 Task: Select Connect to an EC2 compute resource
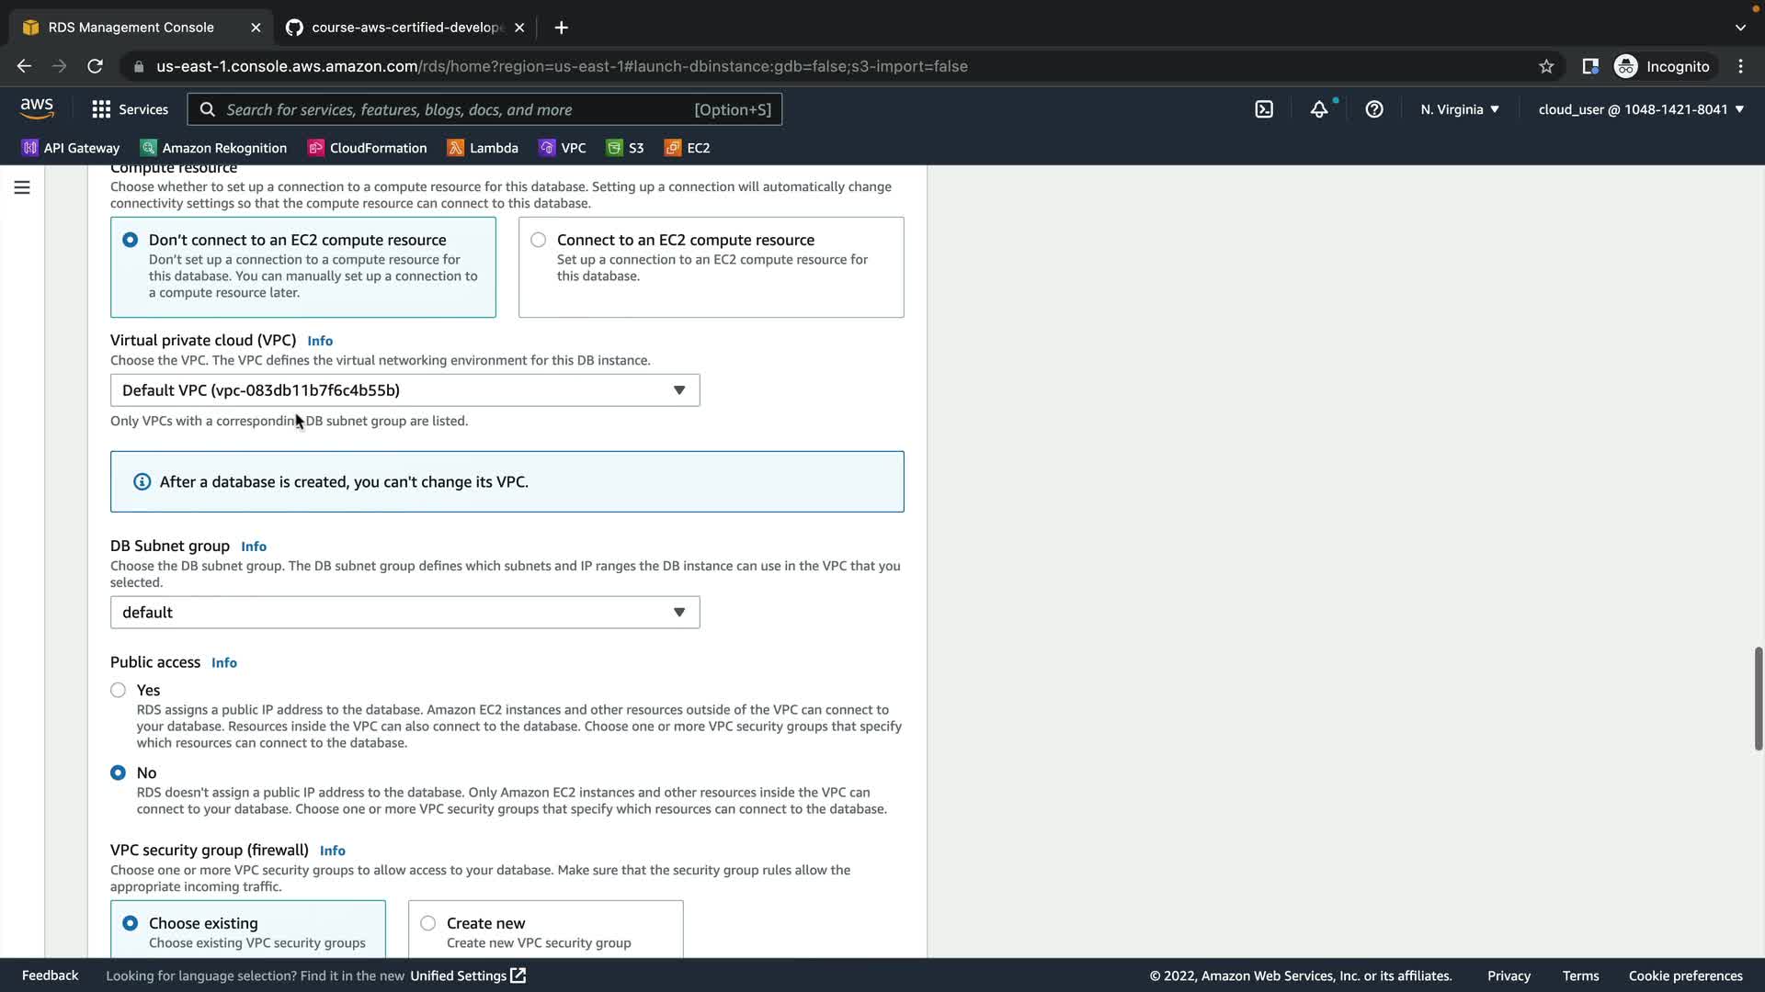pos(539,240)
